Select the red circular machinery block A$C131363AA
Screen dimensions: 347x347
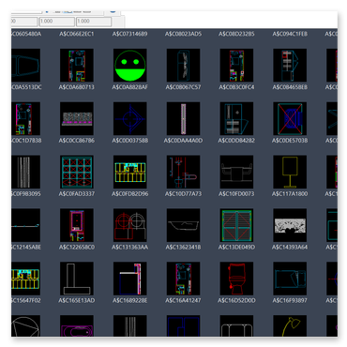[x=129, y=225]
